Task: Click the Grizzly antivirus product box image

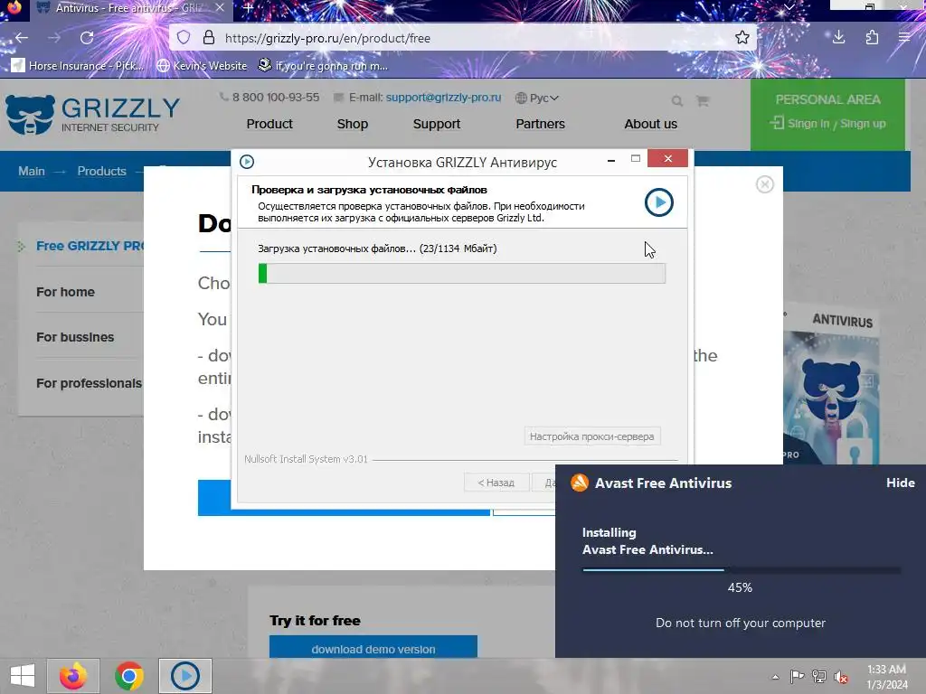Action: point(831,387)
